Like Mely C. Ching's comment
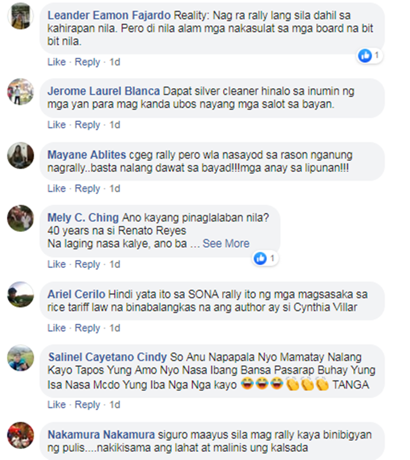The image size is (410, 460). coord(57,264)
